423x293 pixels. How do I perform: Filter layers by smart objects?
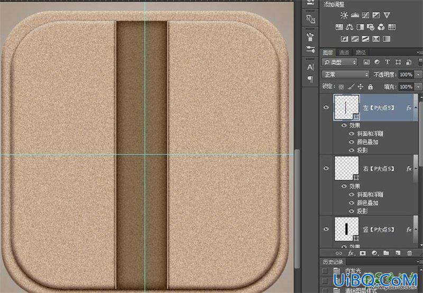(x=409, y=62)
